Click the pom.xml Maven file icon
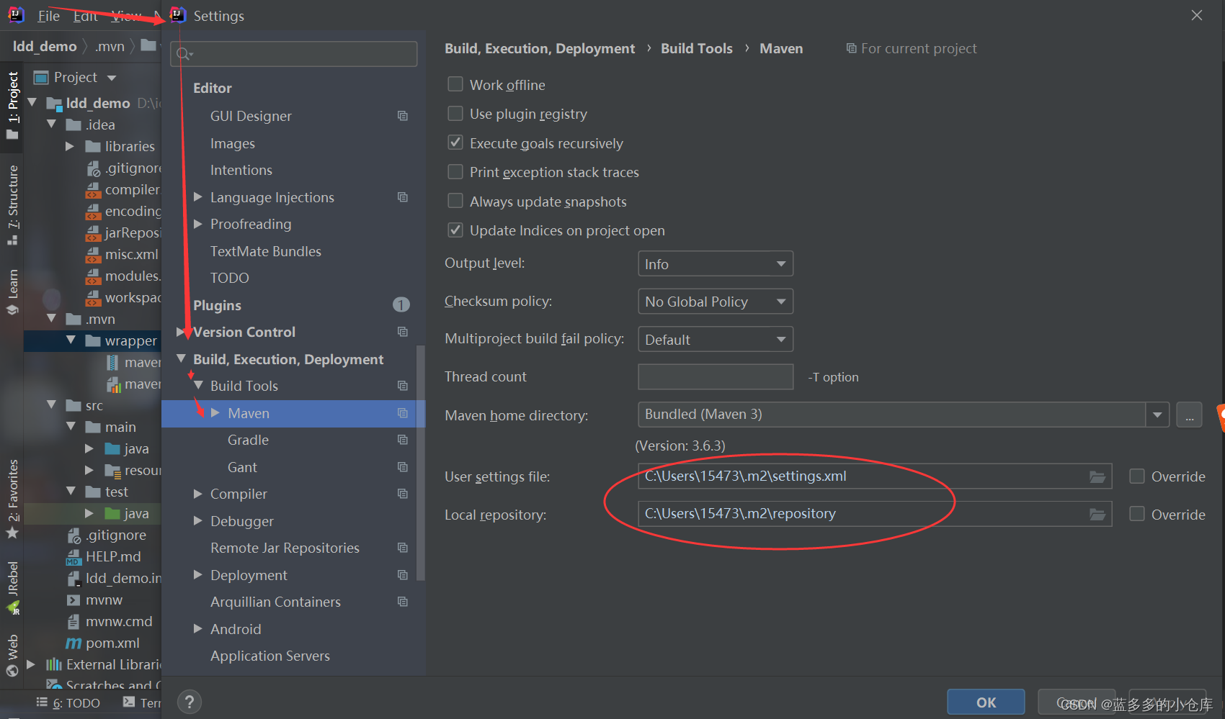 pyautogui.click(x=73, y=643)
